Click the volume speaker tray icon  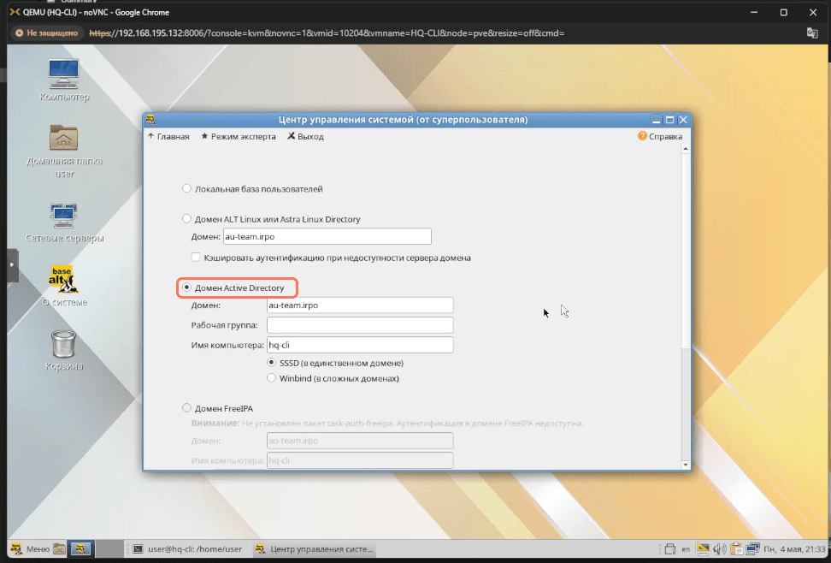[720, 548]
